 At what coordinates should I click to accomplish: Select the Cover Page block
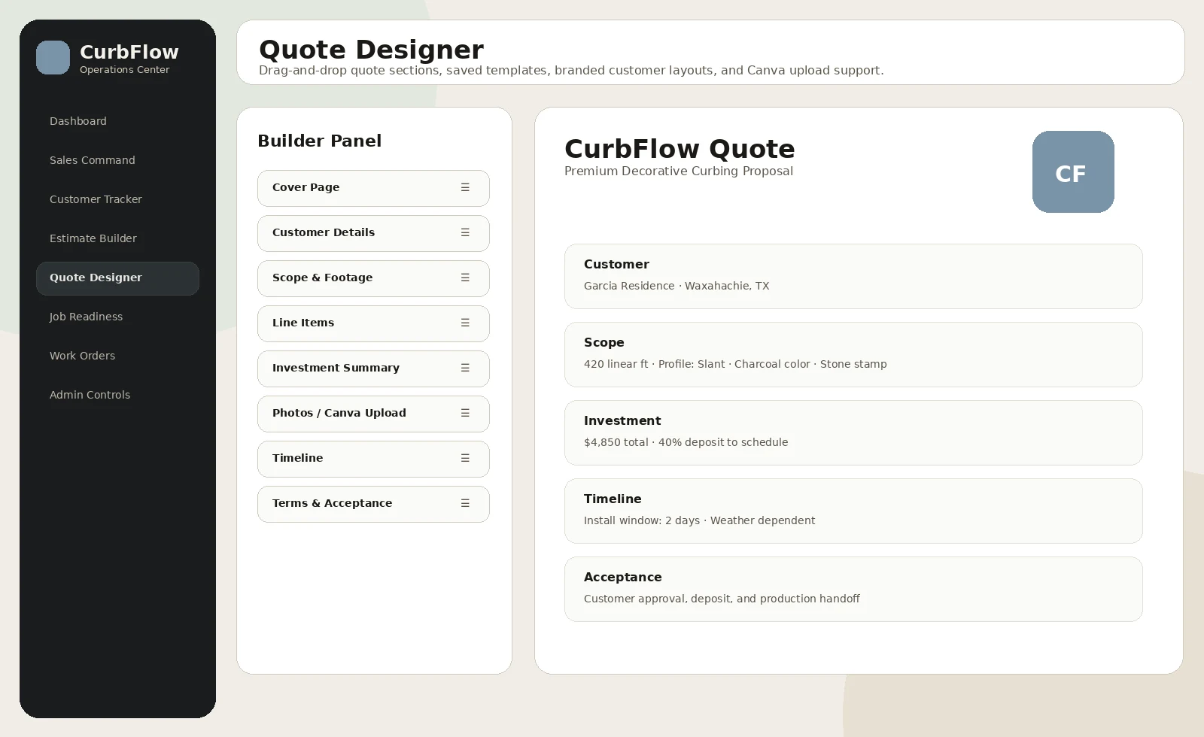click(373, 188)
